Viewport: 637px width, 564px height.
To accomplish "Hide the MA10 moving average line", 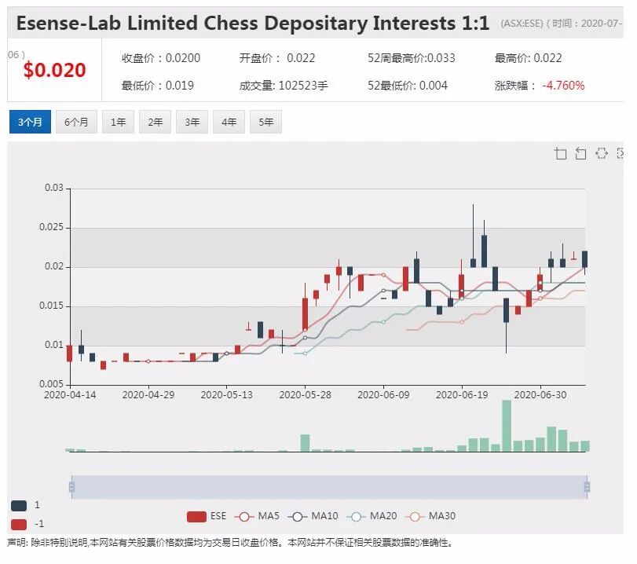I will click(313, 516).
